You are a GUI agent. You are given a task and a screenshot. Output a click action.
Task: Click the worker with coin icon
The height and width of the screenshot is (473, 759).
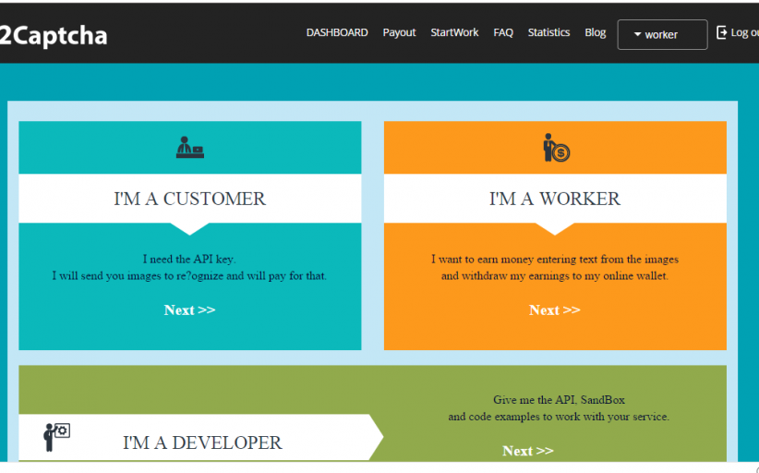tap(555, 148)
